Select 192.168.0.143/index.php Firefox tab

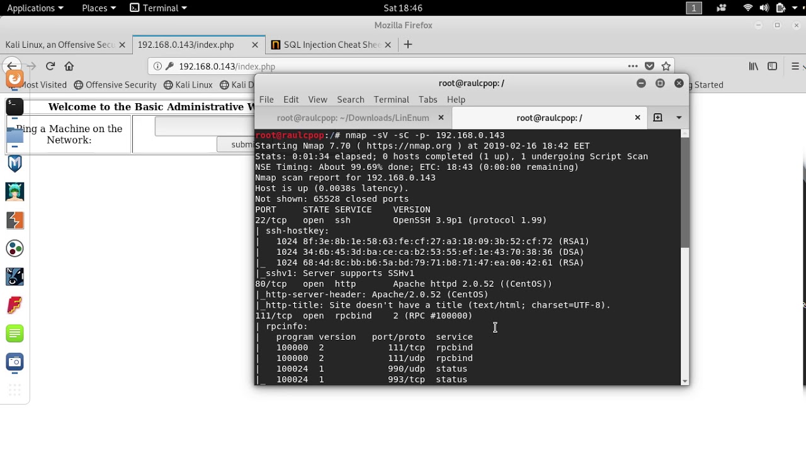click(x=186, y=45)
